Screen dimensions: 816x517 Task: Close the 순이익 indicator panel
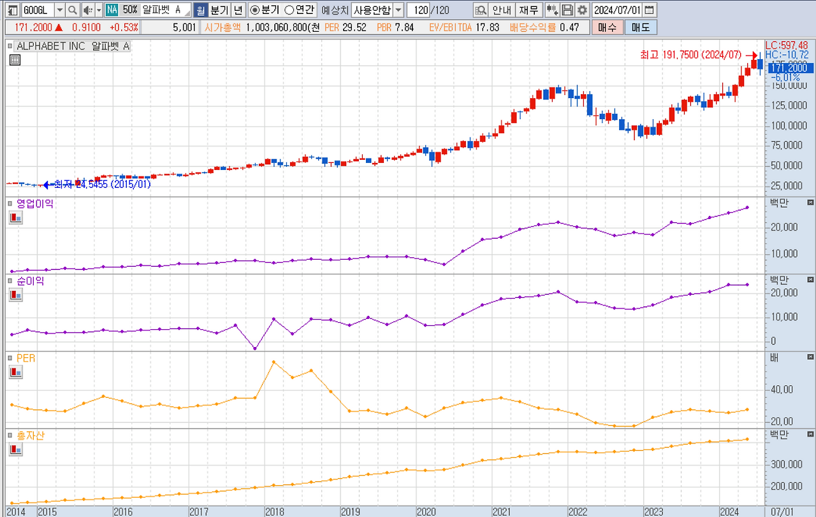click(810, 280)
